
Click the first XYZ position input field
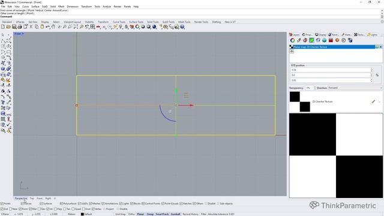[x=331, y=70]
